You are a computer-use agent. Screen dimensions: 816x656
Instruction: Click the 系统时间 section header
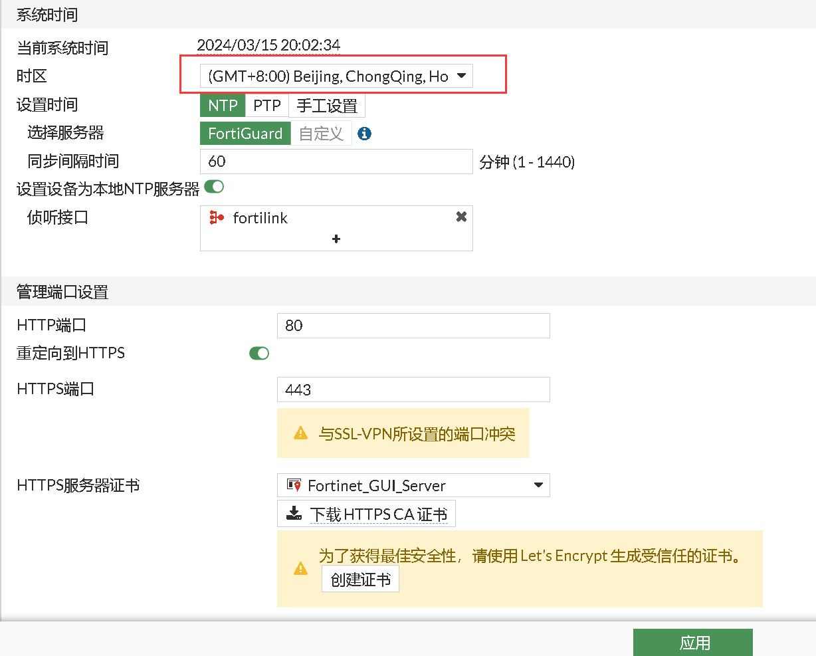pos(47,14)
